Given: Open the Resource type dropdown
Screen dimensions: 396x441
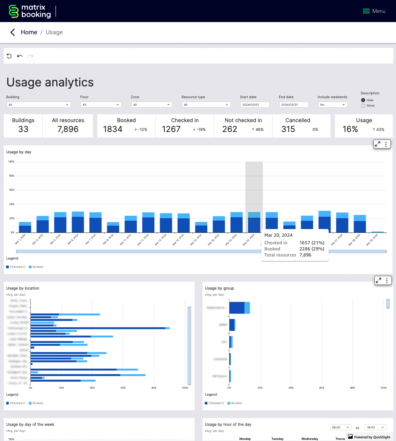Looking at the screenshot, I should pos(206,104).
